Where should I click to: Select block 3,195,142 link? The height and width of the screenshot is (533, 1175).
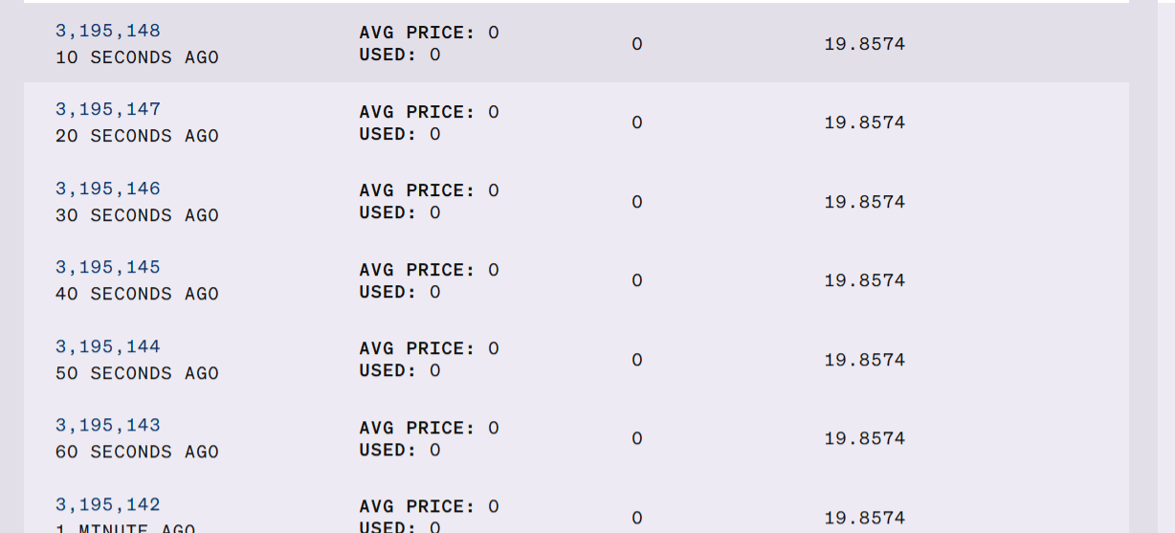108,504
